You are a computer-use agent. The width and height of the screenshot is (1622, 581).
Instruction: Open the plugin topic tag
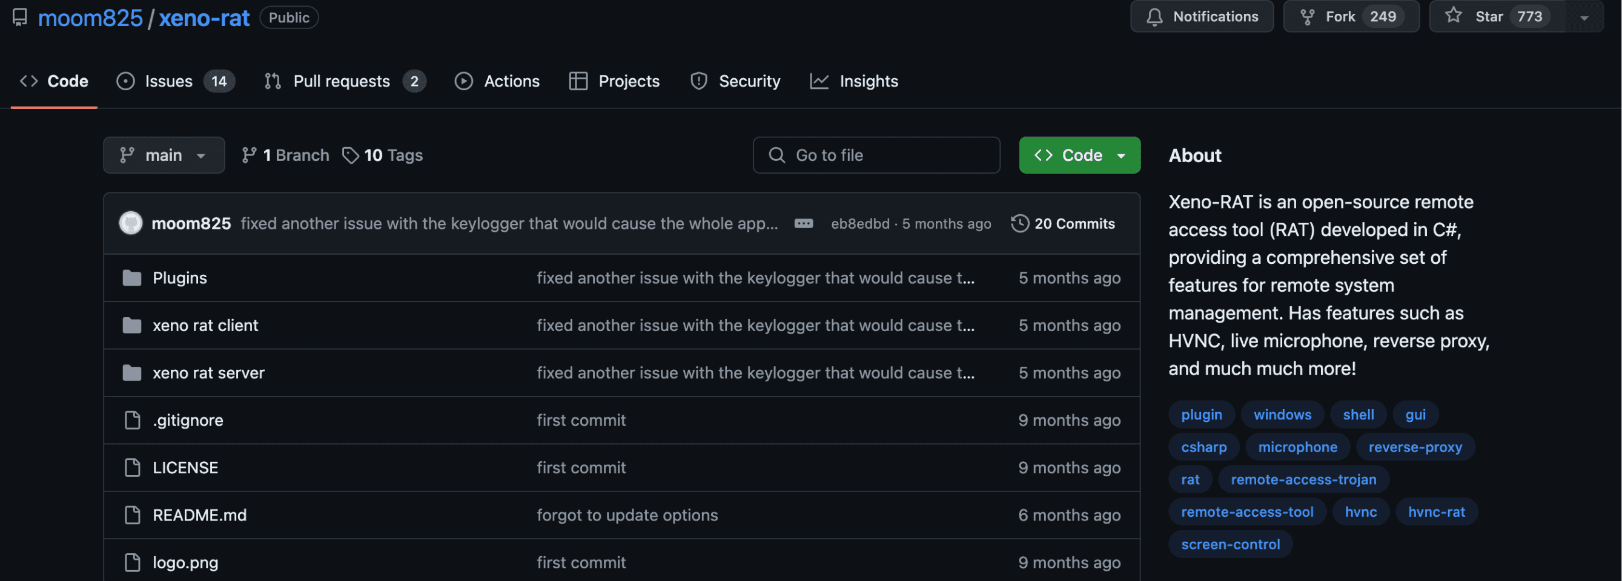point(1201,414)
